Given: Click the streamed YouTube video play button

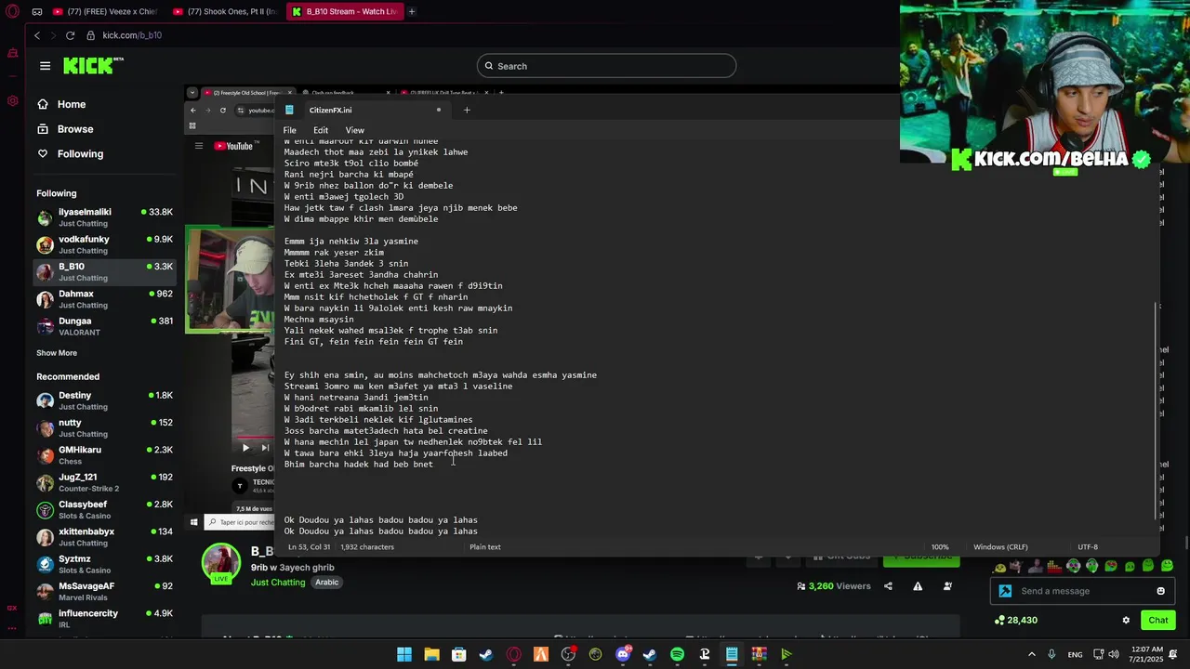Looking at the screenshot, I should (245, 448).
